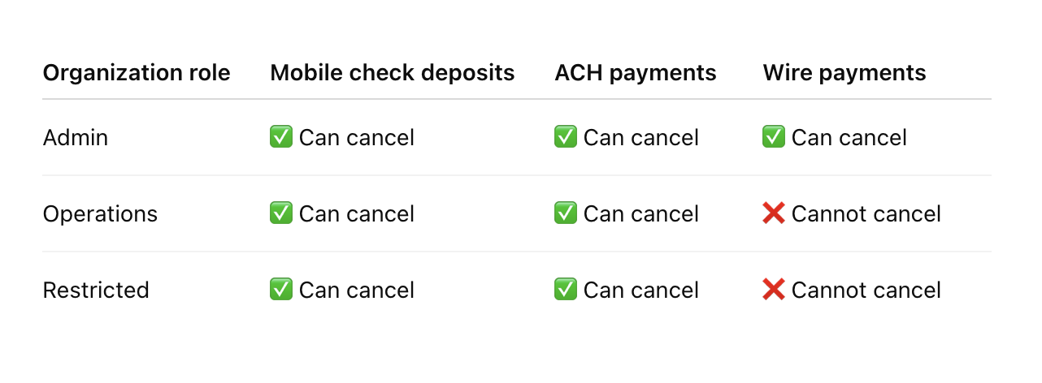Click the green checkmark for Admin ACH payments

[566, 138]
